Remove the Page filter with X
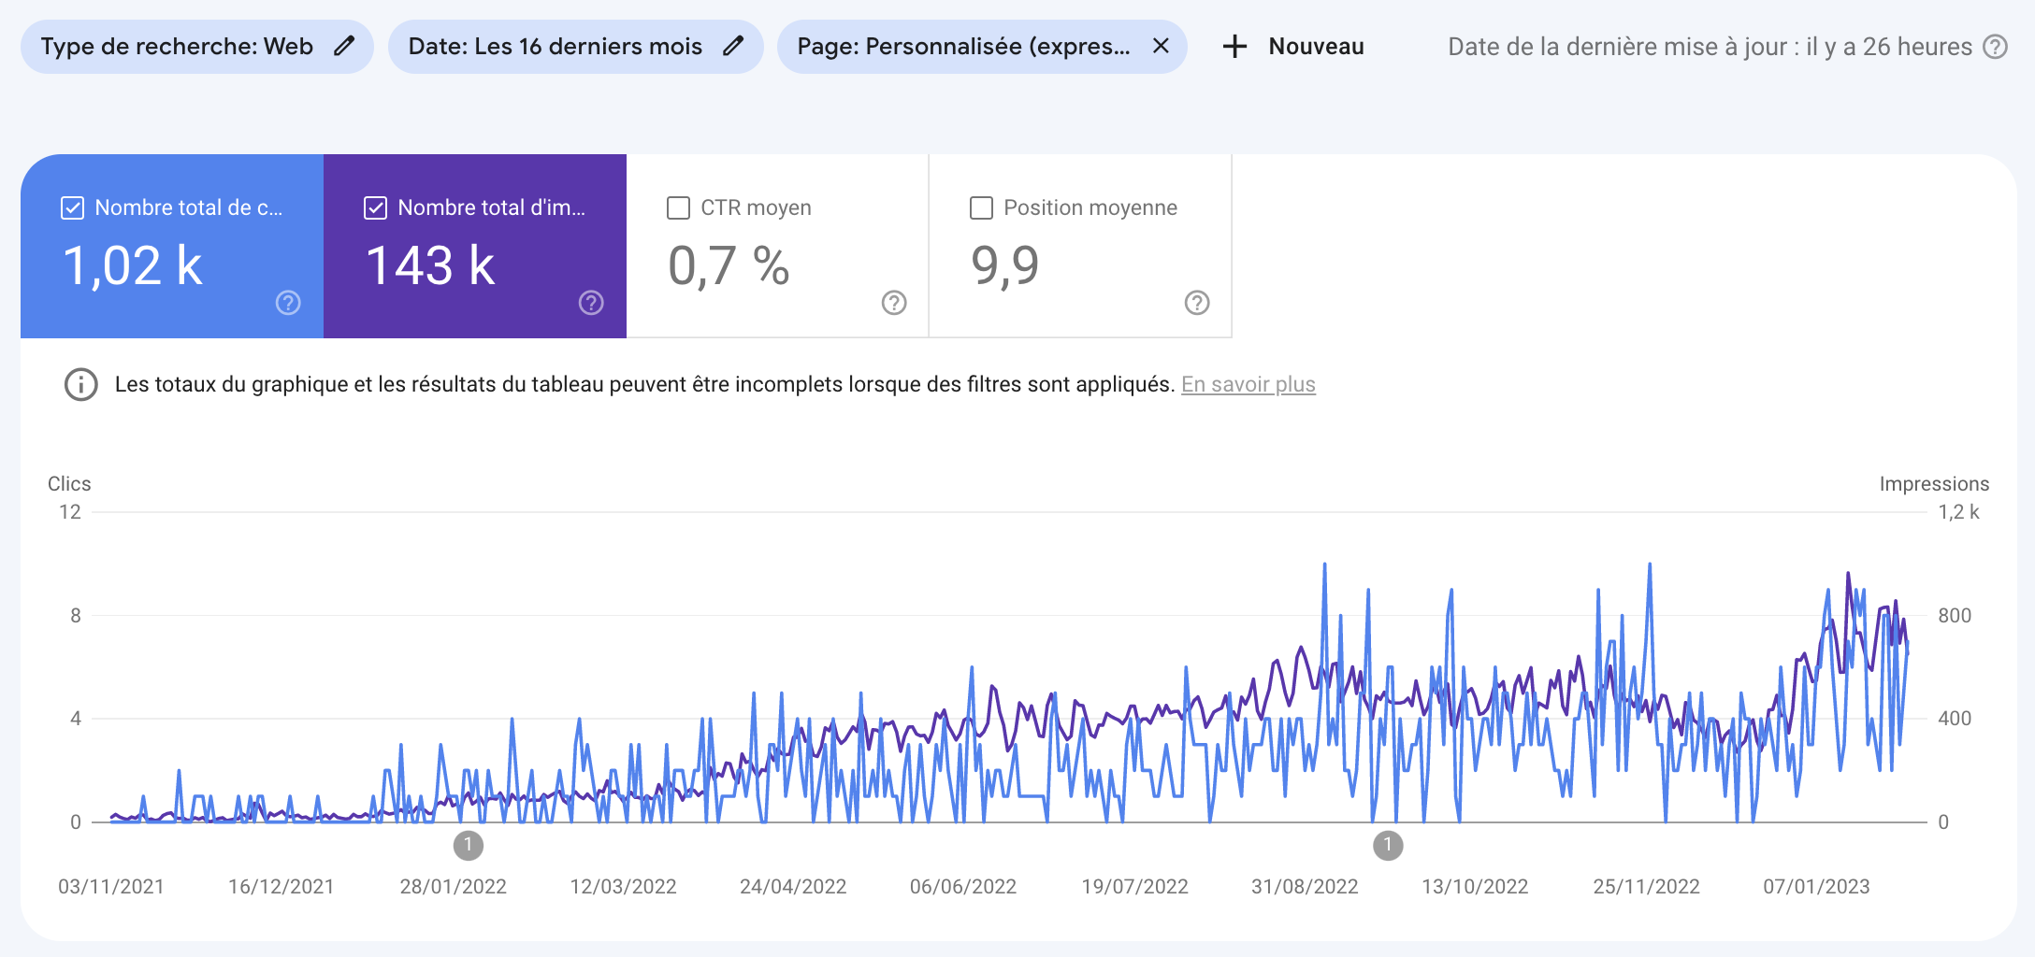Screen dimensions: 2035x957 1161,46
